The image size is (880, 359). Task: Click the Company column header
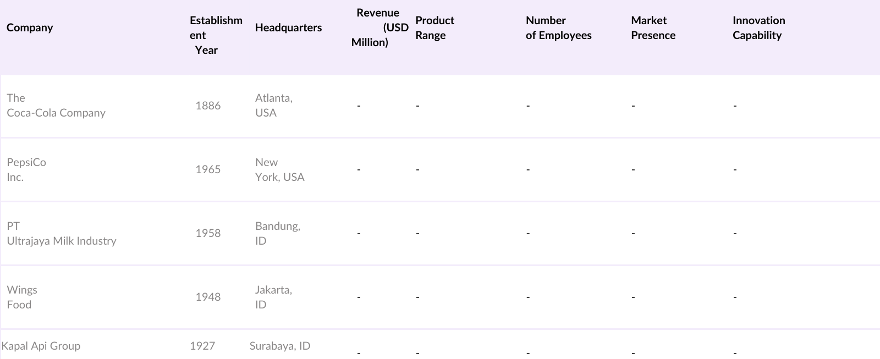click(x=30, y=27)
